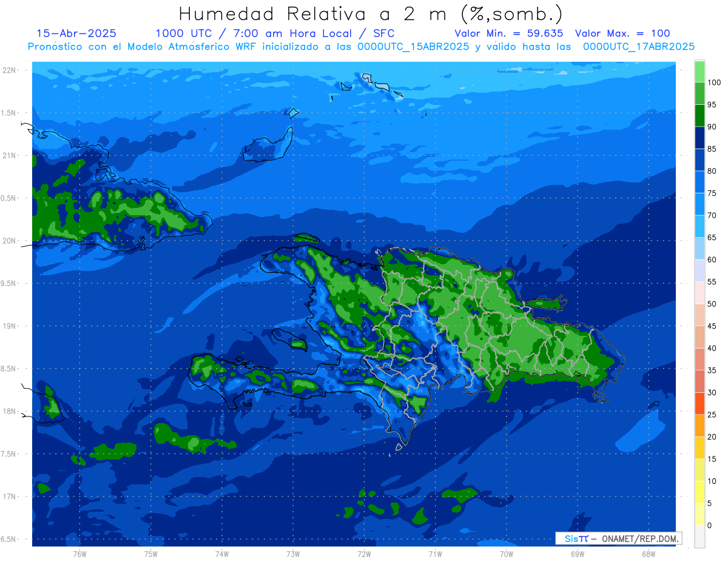Click the colorbar label "90"
Screen dimensions: 728x562
point(712,127)
